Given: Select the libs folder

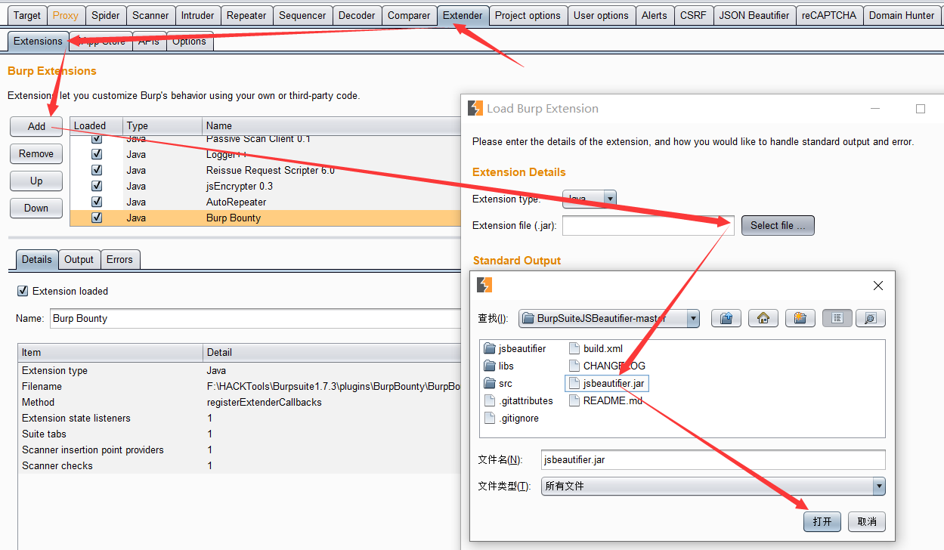Looking at the screenshot, I should [499, 366].
